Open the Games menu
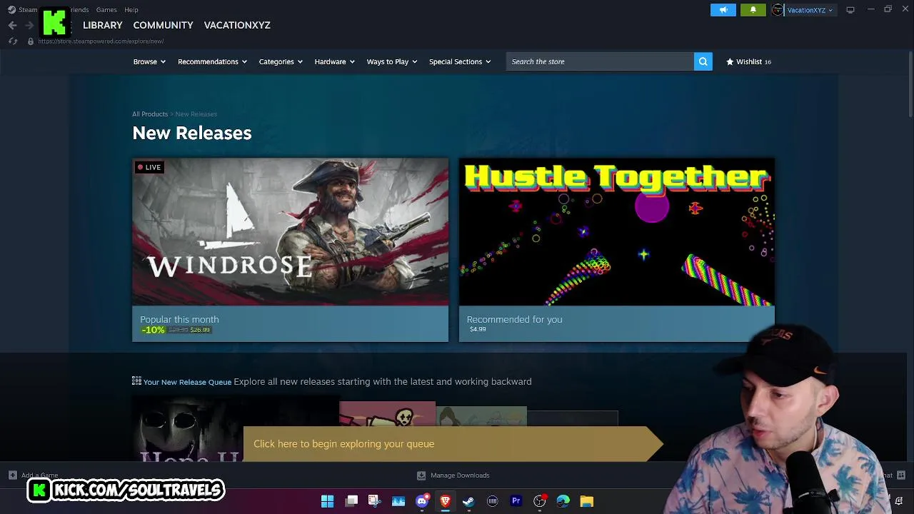The height and width of the screenshot is (514, 914). click(106, 10)
